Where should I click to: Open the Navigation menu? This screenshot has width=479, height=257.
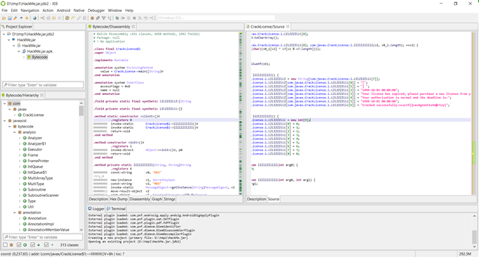(x=30, y=10)
